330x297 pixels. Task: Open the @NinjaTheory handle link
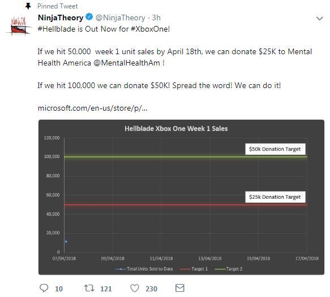click(120, 18)
